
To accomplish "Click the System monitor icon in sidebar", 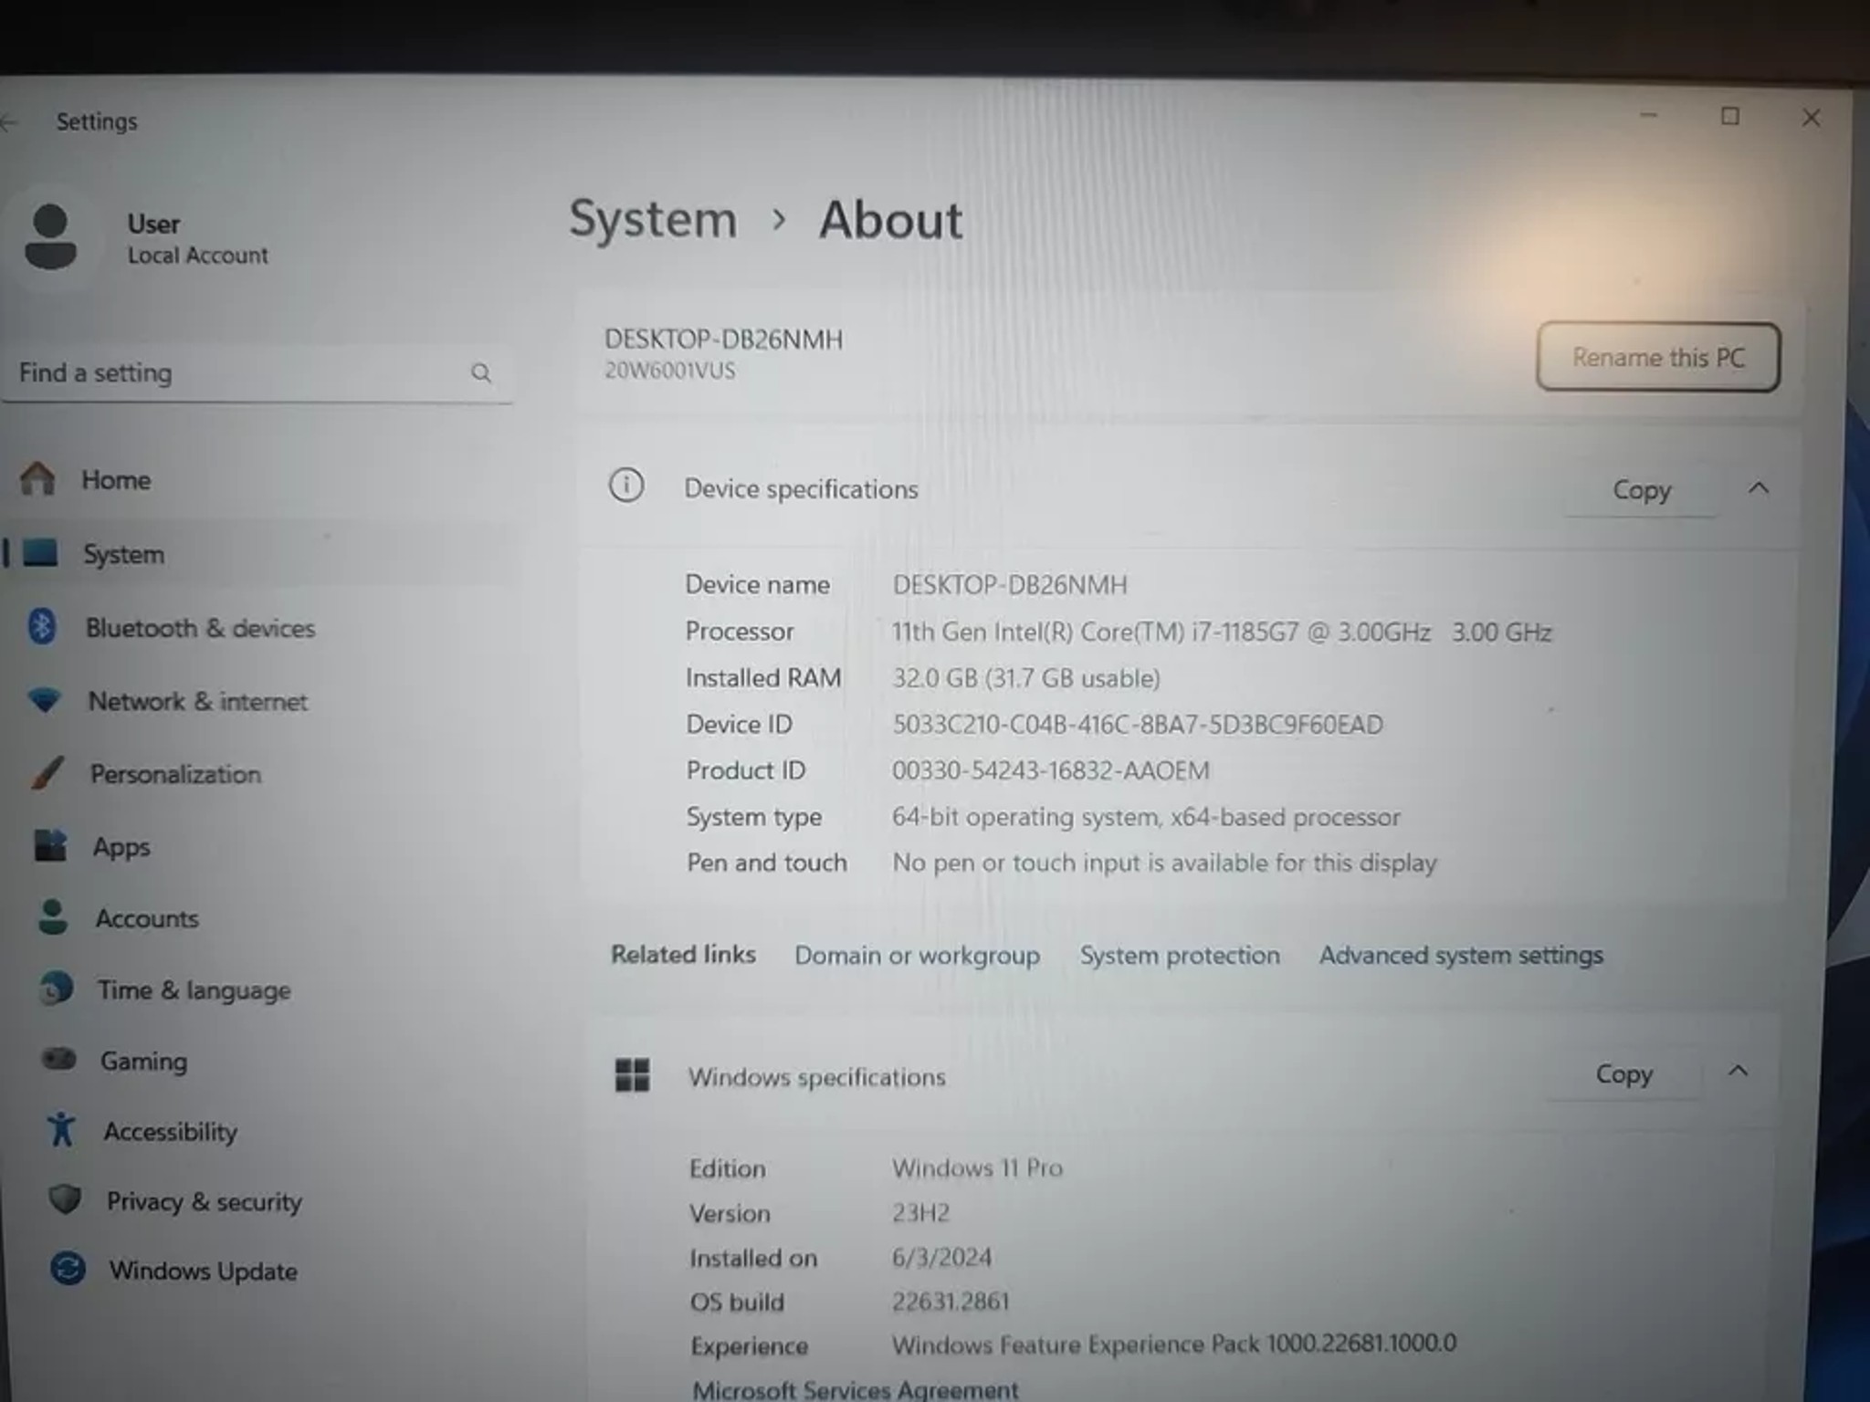I will (x=40, y=552).
